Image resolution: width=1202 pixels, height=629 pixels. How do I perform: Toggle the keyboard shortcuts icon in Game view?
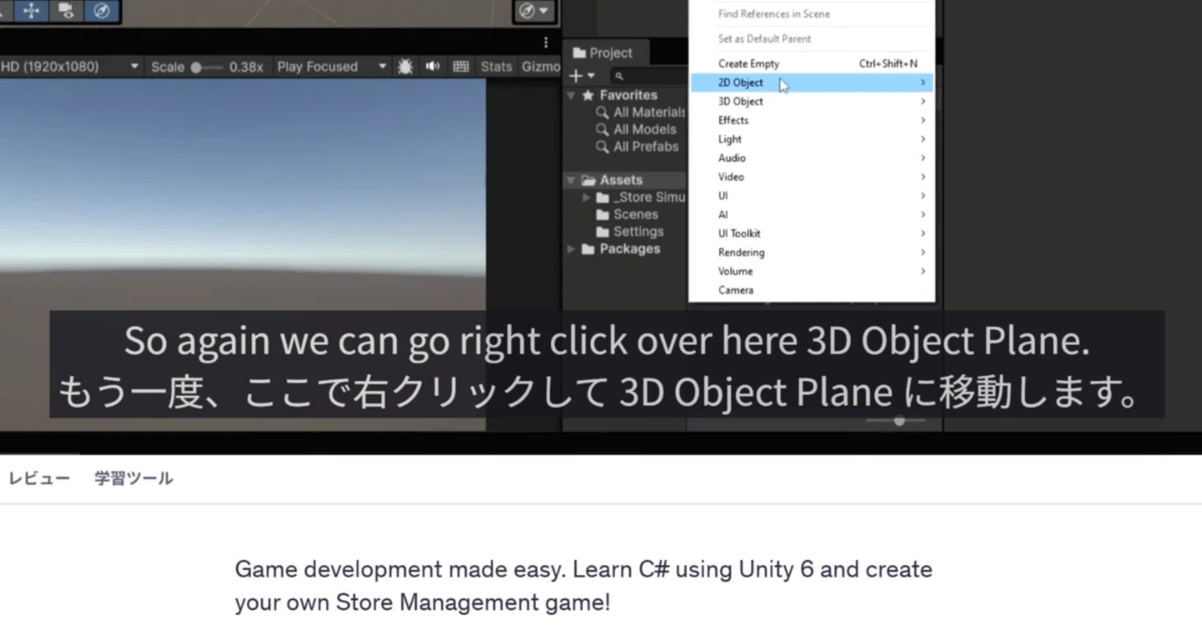[x=461, y=67]
